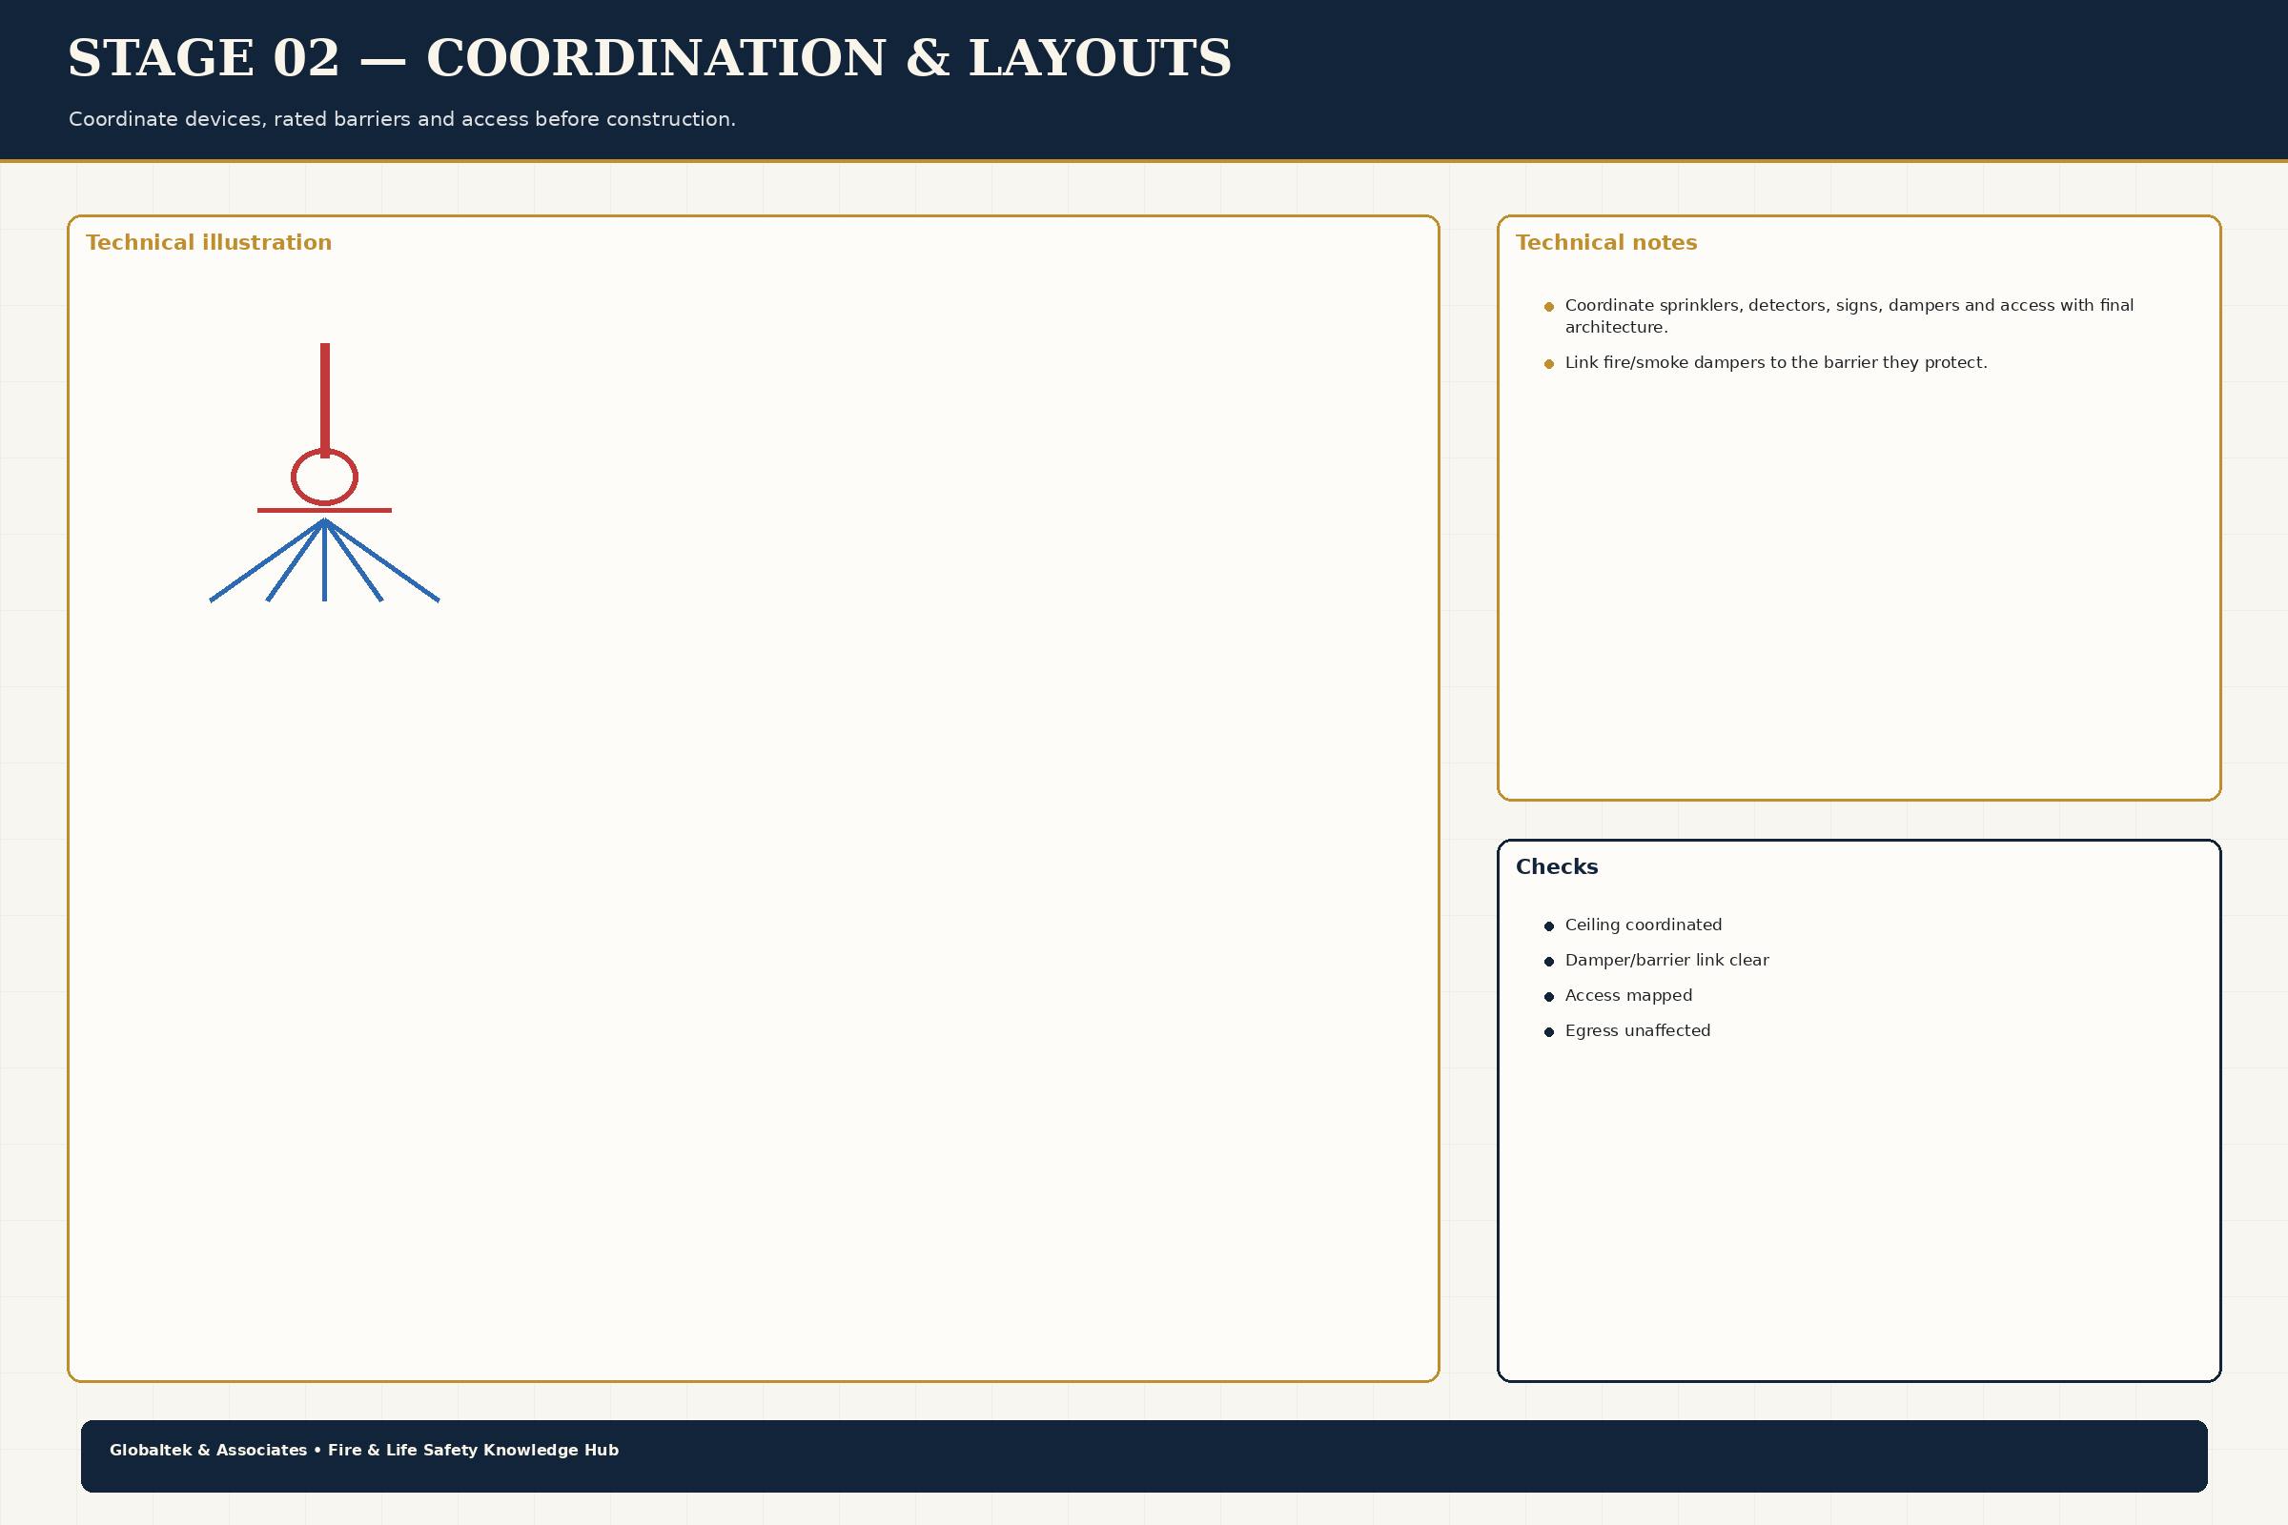Image resolution: width=2288 pixels, height=1525 pixels.
Task: Click the 'Globaltek & Associates' footer text
Action: pyautogui.click(x=364, y=1450)
